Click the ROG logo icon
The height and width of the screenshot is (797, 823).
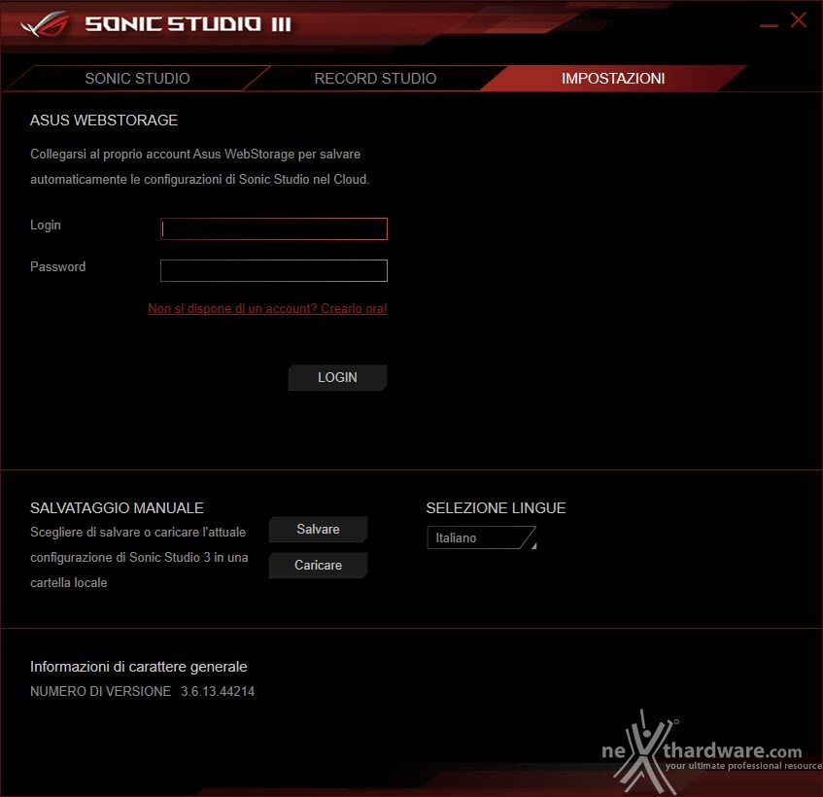coord(45,24)
